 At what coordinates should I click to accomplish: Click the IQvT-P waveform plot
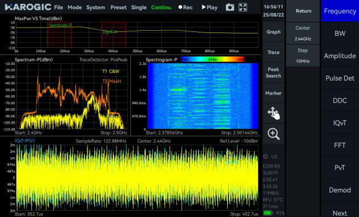pos(137,178)
